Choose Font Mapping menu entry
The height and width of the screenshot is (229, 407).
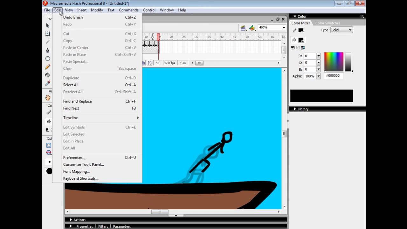pos(98,171)
